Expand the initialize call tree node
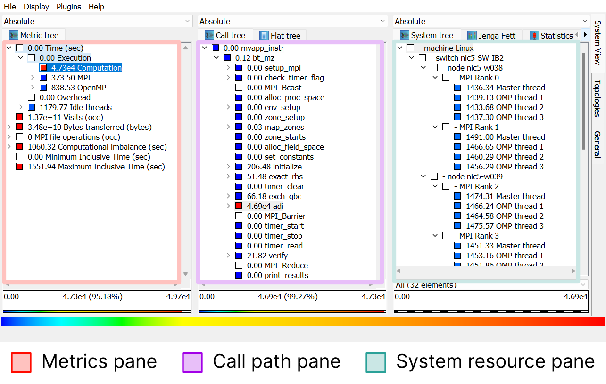Viewport: 606px width, 384px height. click(228, 167)
